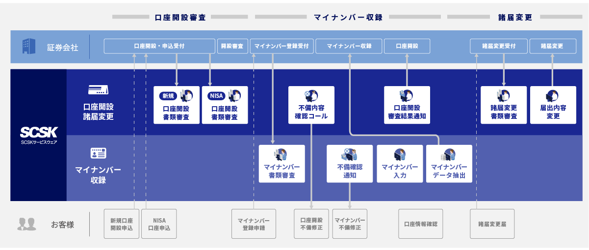Click the icon in the 不備確認通知 card

[x=349, y=154]
